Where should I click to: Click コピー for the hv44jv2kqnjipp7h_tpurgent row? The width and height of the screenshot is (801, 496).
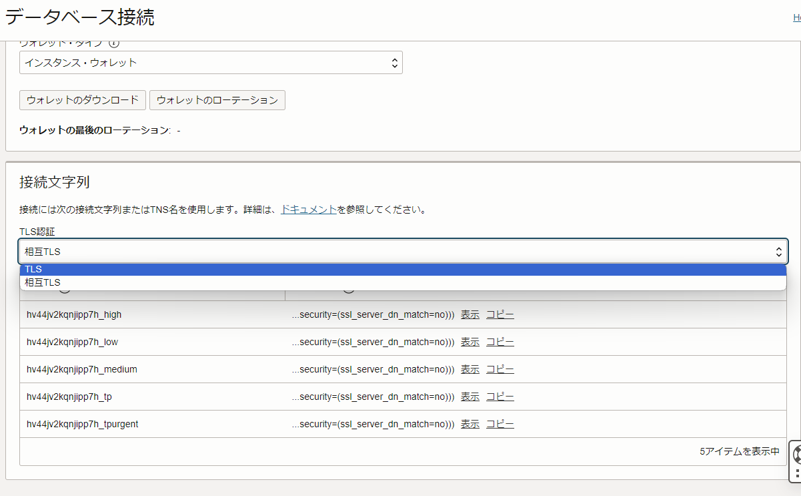pos(500,424)
